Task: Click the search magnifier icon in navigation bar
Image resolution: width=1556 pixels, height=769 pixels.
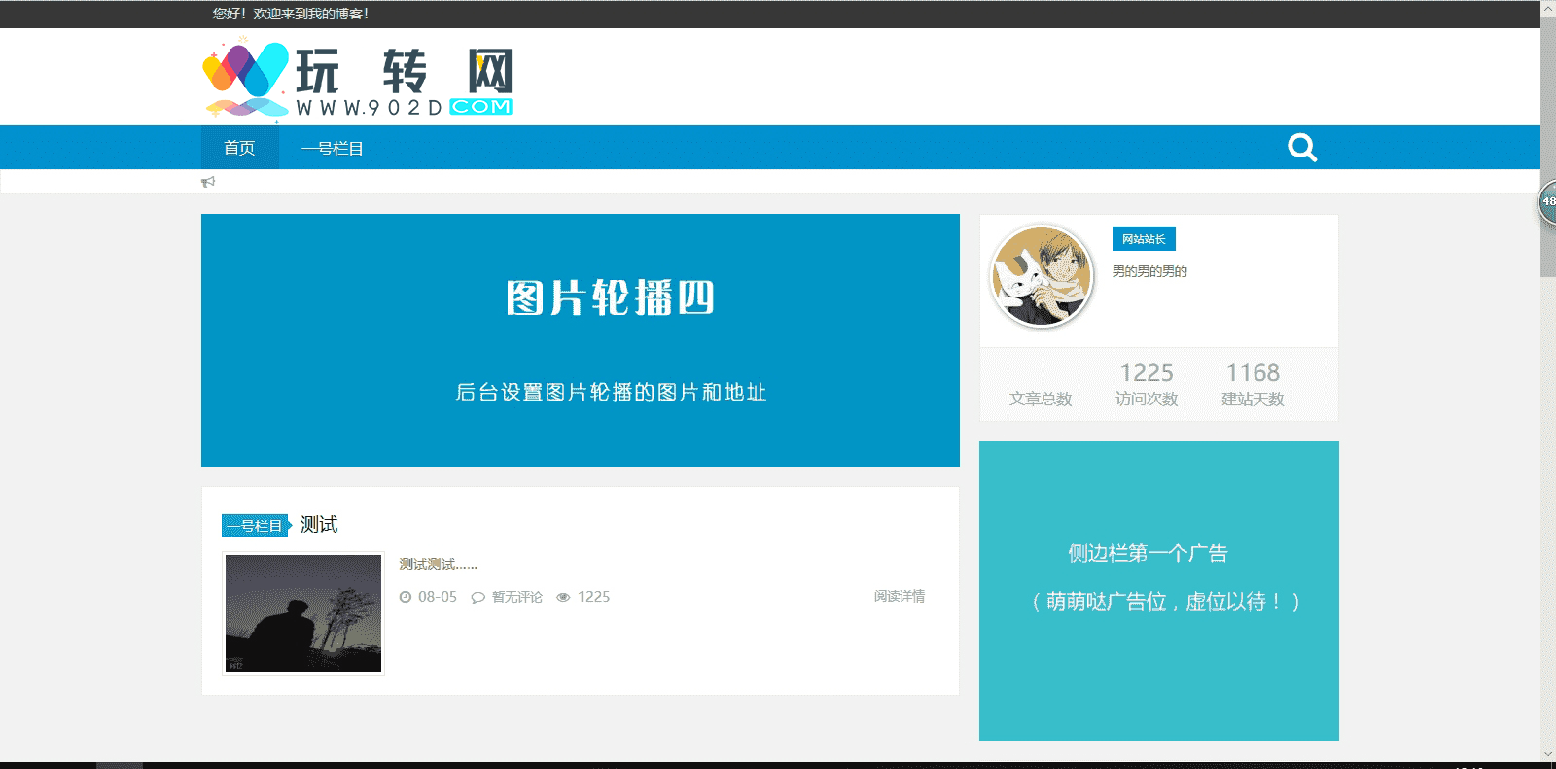Action: pyautogui.click(x=1302, y=148)
